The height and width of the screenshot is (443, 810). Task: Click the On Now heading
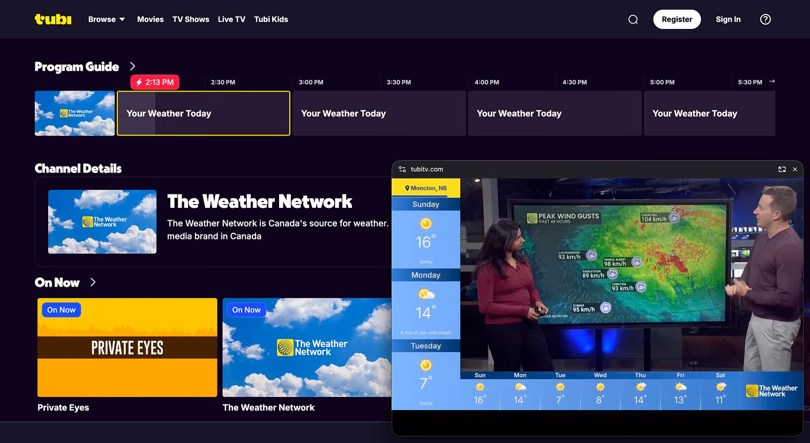pyautogui.click(x=57, y=282)
